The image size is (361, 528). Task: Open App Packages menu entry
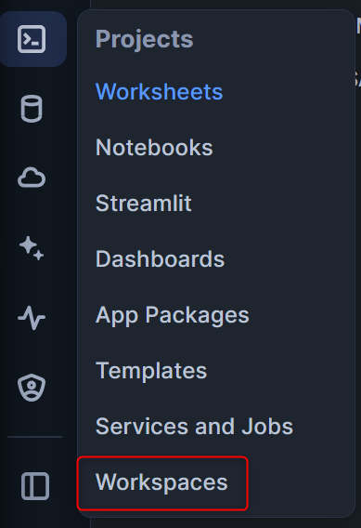pyautogui.click(x=173, y=315)
